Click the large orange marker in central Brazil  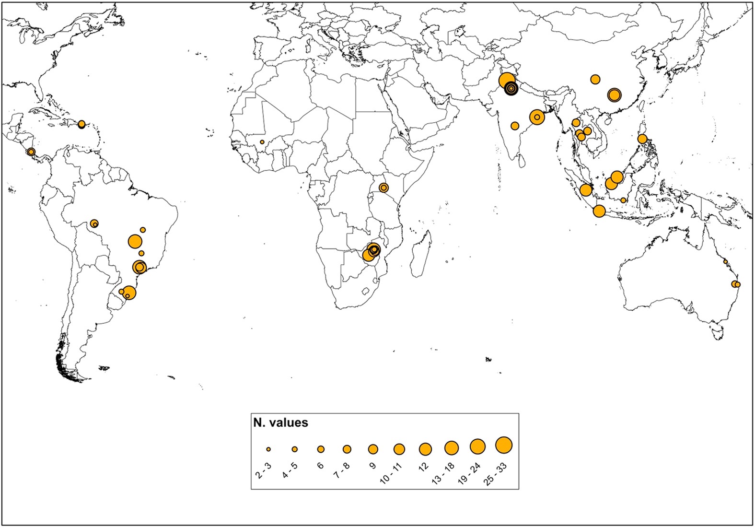coord(135,242)
